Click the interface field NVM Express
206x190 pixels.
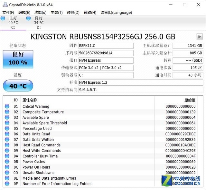106,60
